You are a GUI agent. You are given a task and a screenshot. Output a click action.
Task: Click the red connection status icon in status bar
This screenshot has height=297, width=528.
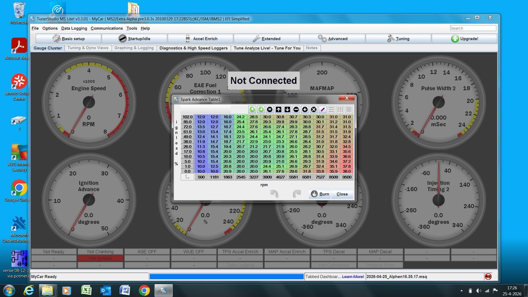tap(488, 276)
